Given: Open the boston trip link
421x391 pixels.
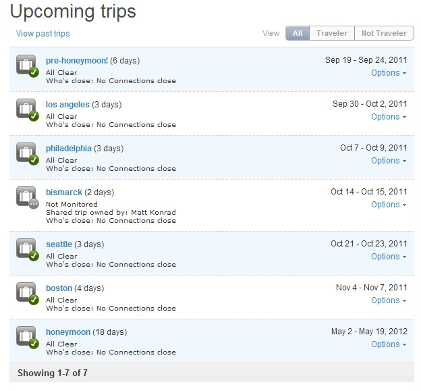Looking at the screenshot, I should [59, 288].
